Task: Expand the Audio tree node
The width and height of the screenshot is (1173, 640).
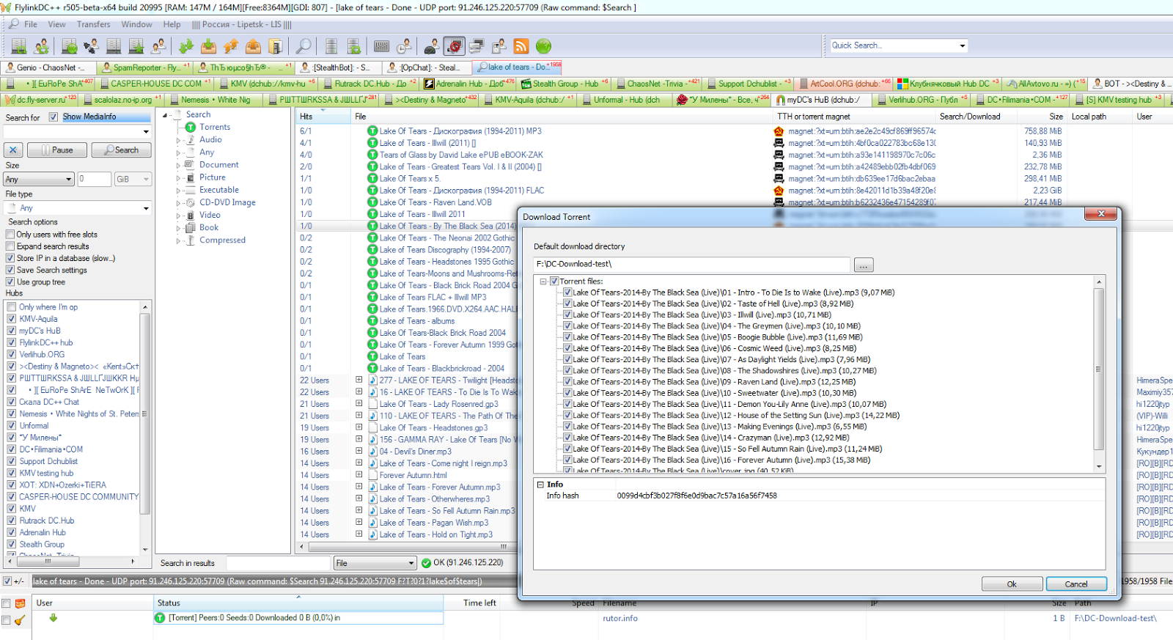Action: (178, 140)
